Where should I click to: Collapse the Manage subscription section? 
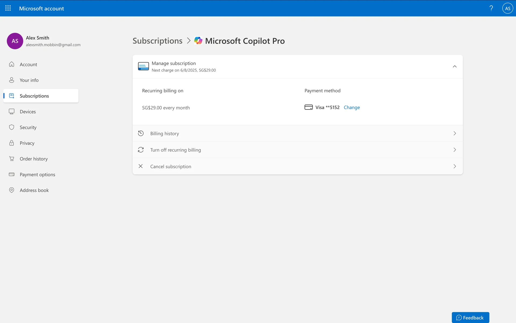tap(454, 66)
